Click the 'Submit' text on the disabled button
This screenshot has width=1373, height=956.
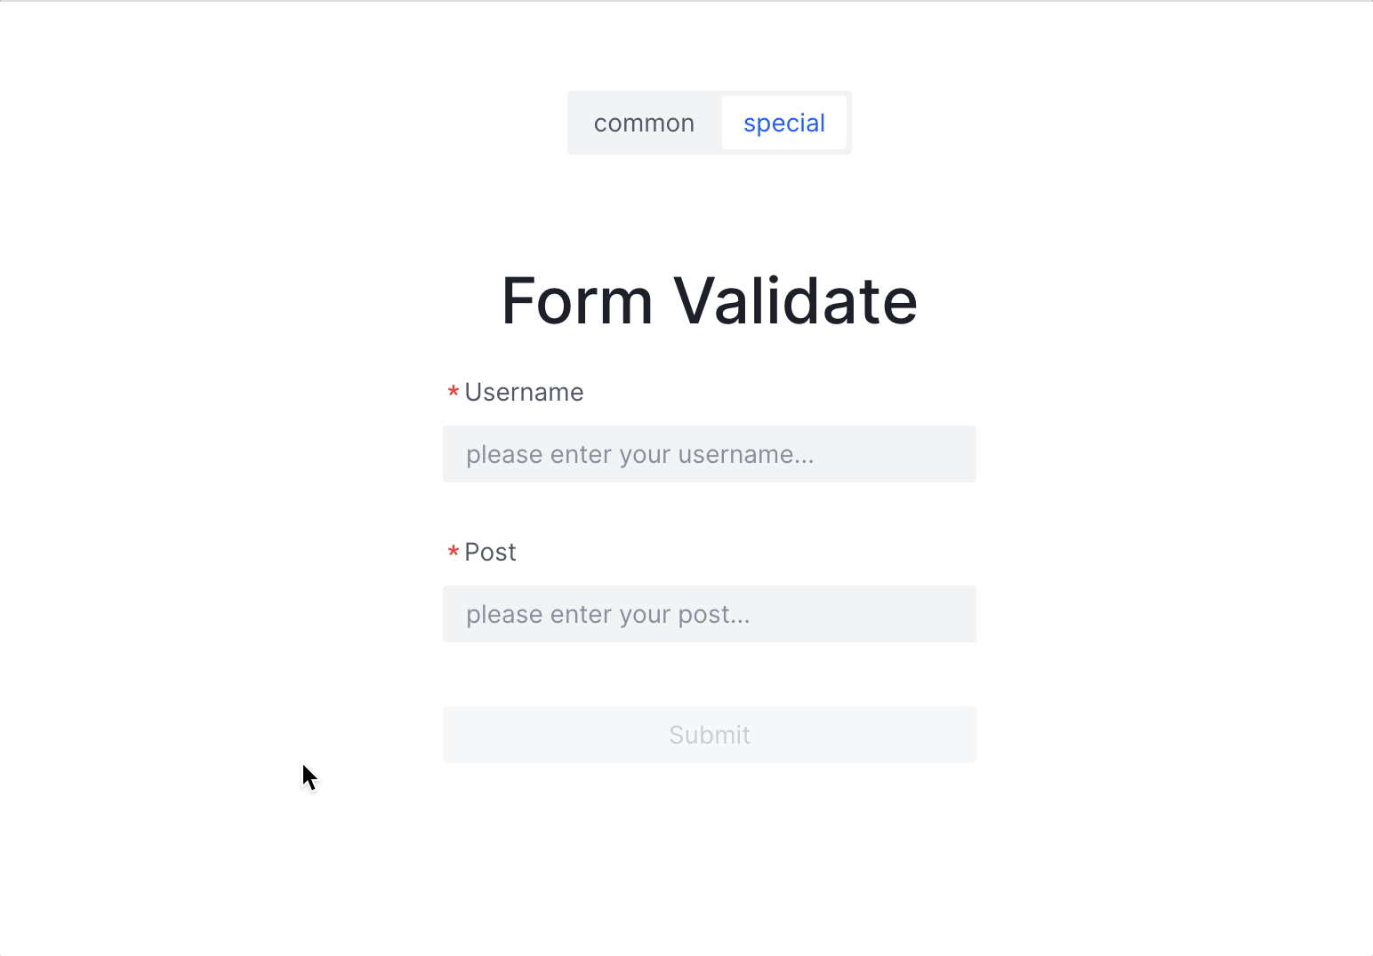tap(709, 735)
